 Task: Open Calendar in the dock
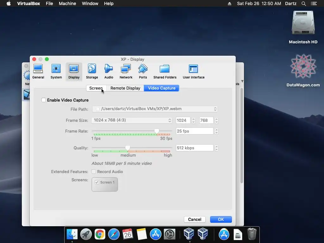[128, 234]
